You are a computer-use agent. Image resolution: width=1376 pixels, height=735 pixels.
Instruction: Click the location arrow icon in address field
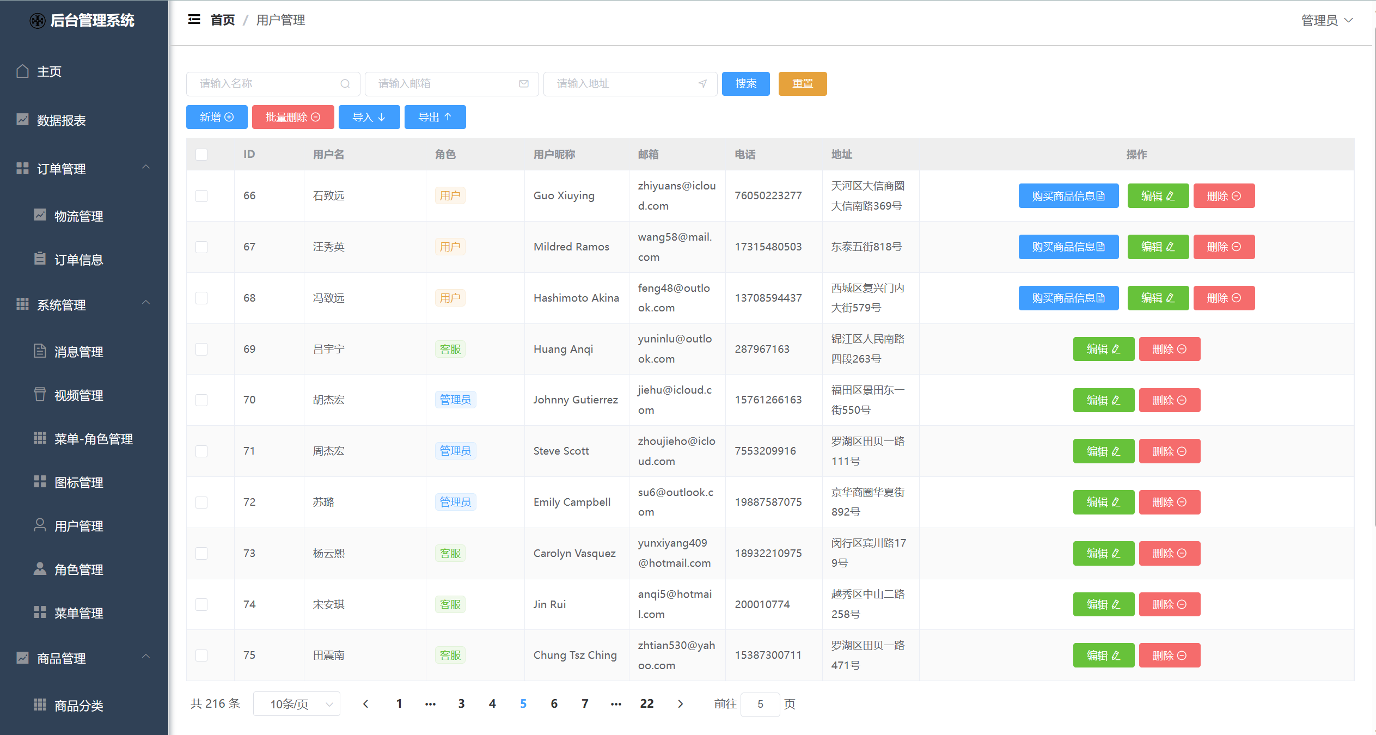coord(702,84)
